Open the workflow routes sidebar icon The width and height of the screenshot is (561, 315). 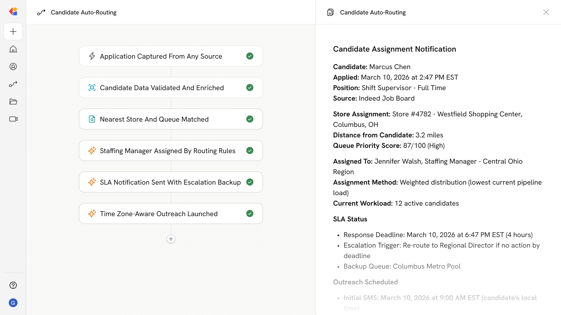tap(13, 84)
